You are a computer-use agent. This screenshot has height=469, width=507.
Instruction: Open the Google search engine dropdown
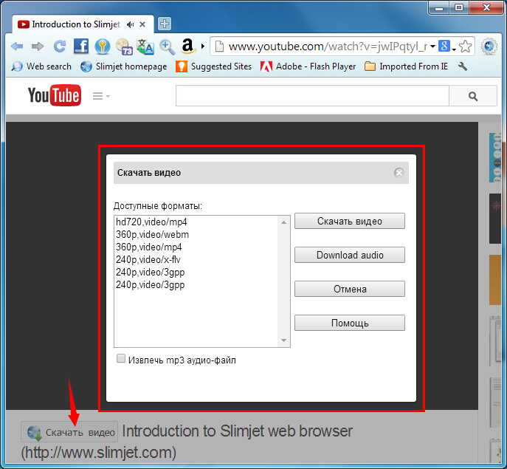(x=447, y=47)
